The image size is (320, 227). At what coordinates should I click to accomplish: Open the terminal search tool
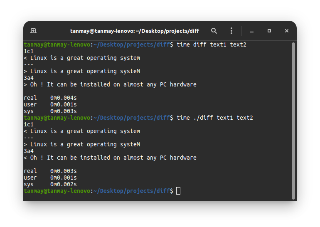point(214,31)
